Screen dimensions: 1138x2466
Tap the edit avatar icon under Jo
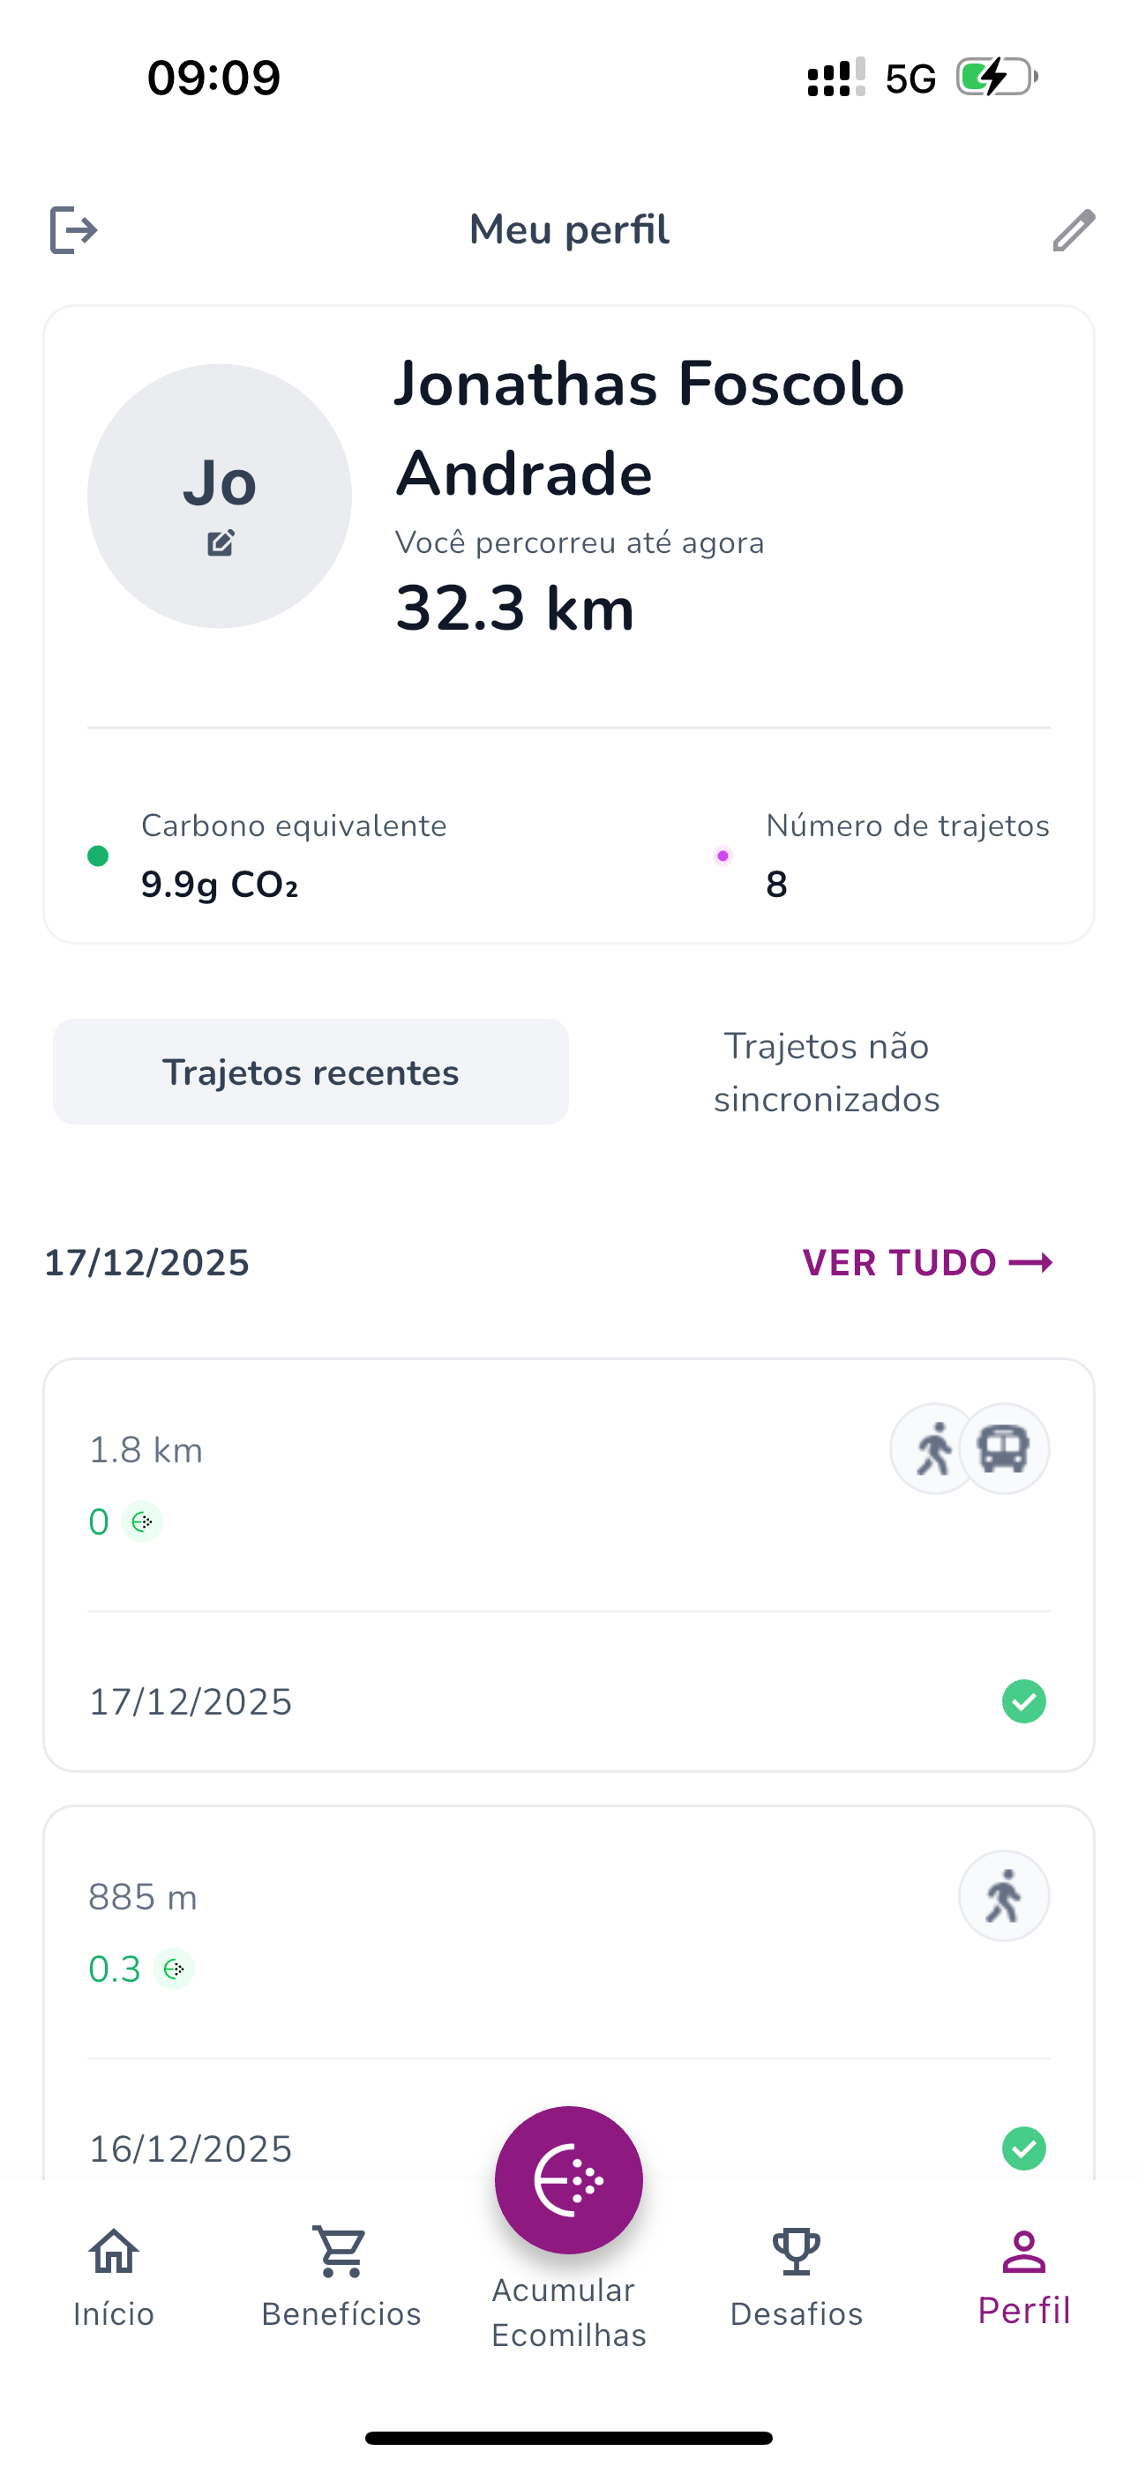[x=221, y=542]
